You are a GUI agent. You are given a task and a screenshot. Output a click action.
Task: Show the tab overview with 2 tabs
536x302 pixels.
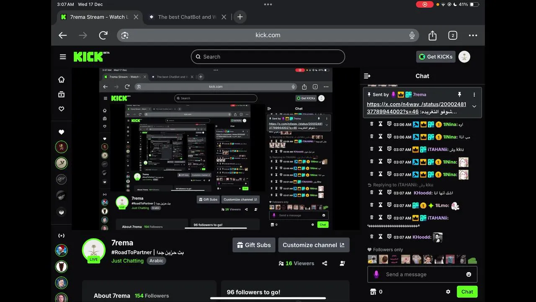coord(453,35)
